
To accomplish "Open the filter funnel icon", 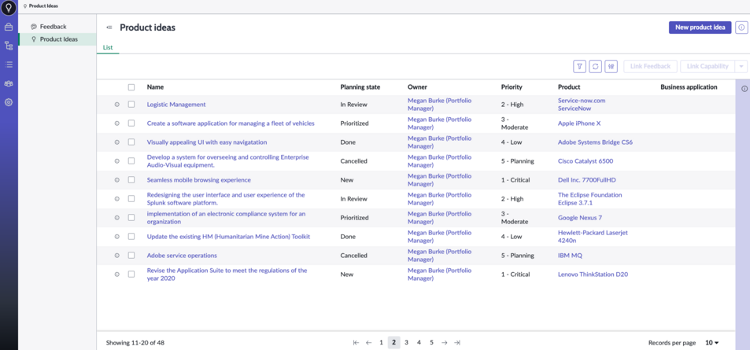I will pyautogui.click(x=579, y=67).
